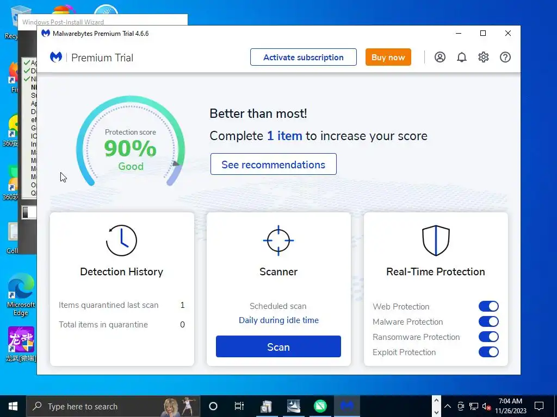The height and width of the screenshot is (417, 557).
Task: Click the Malwarebytes logo beside Premium Trial
Action: (56, 57)
